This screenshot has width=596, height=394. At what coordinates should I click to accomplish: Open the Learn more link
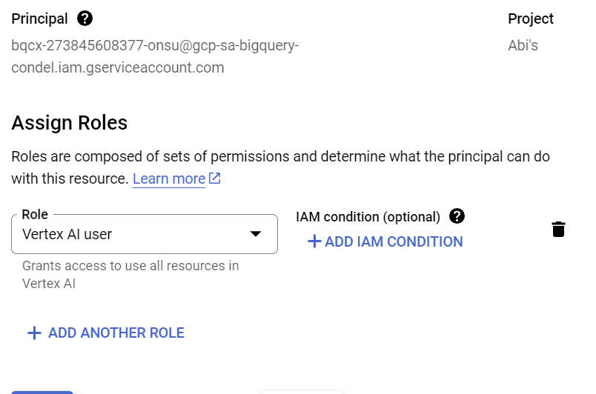coord(169,178)
